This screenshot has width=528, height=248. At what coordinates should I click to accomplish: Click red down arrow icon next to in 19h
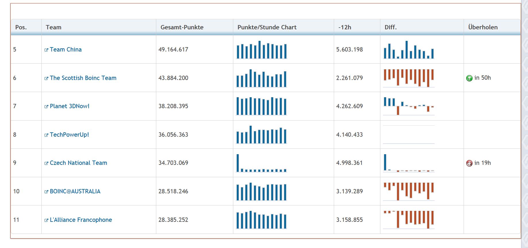(x=469, y=163)
